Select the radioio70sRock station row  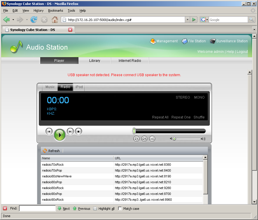tap(122, 165)
